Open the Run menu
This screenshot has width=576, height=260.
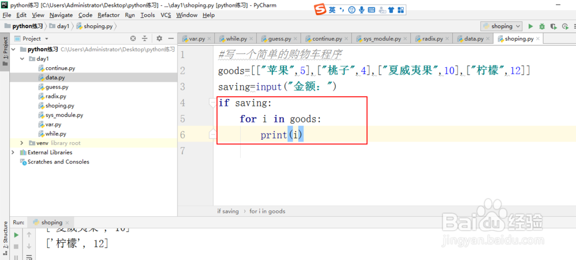coord(130,15)
